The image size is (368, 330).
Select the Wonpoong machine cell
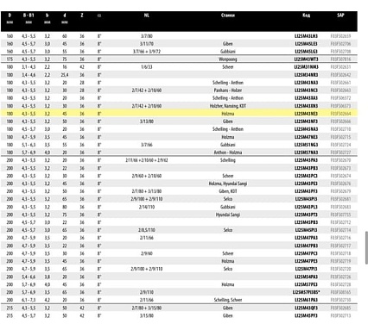228,59
